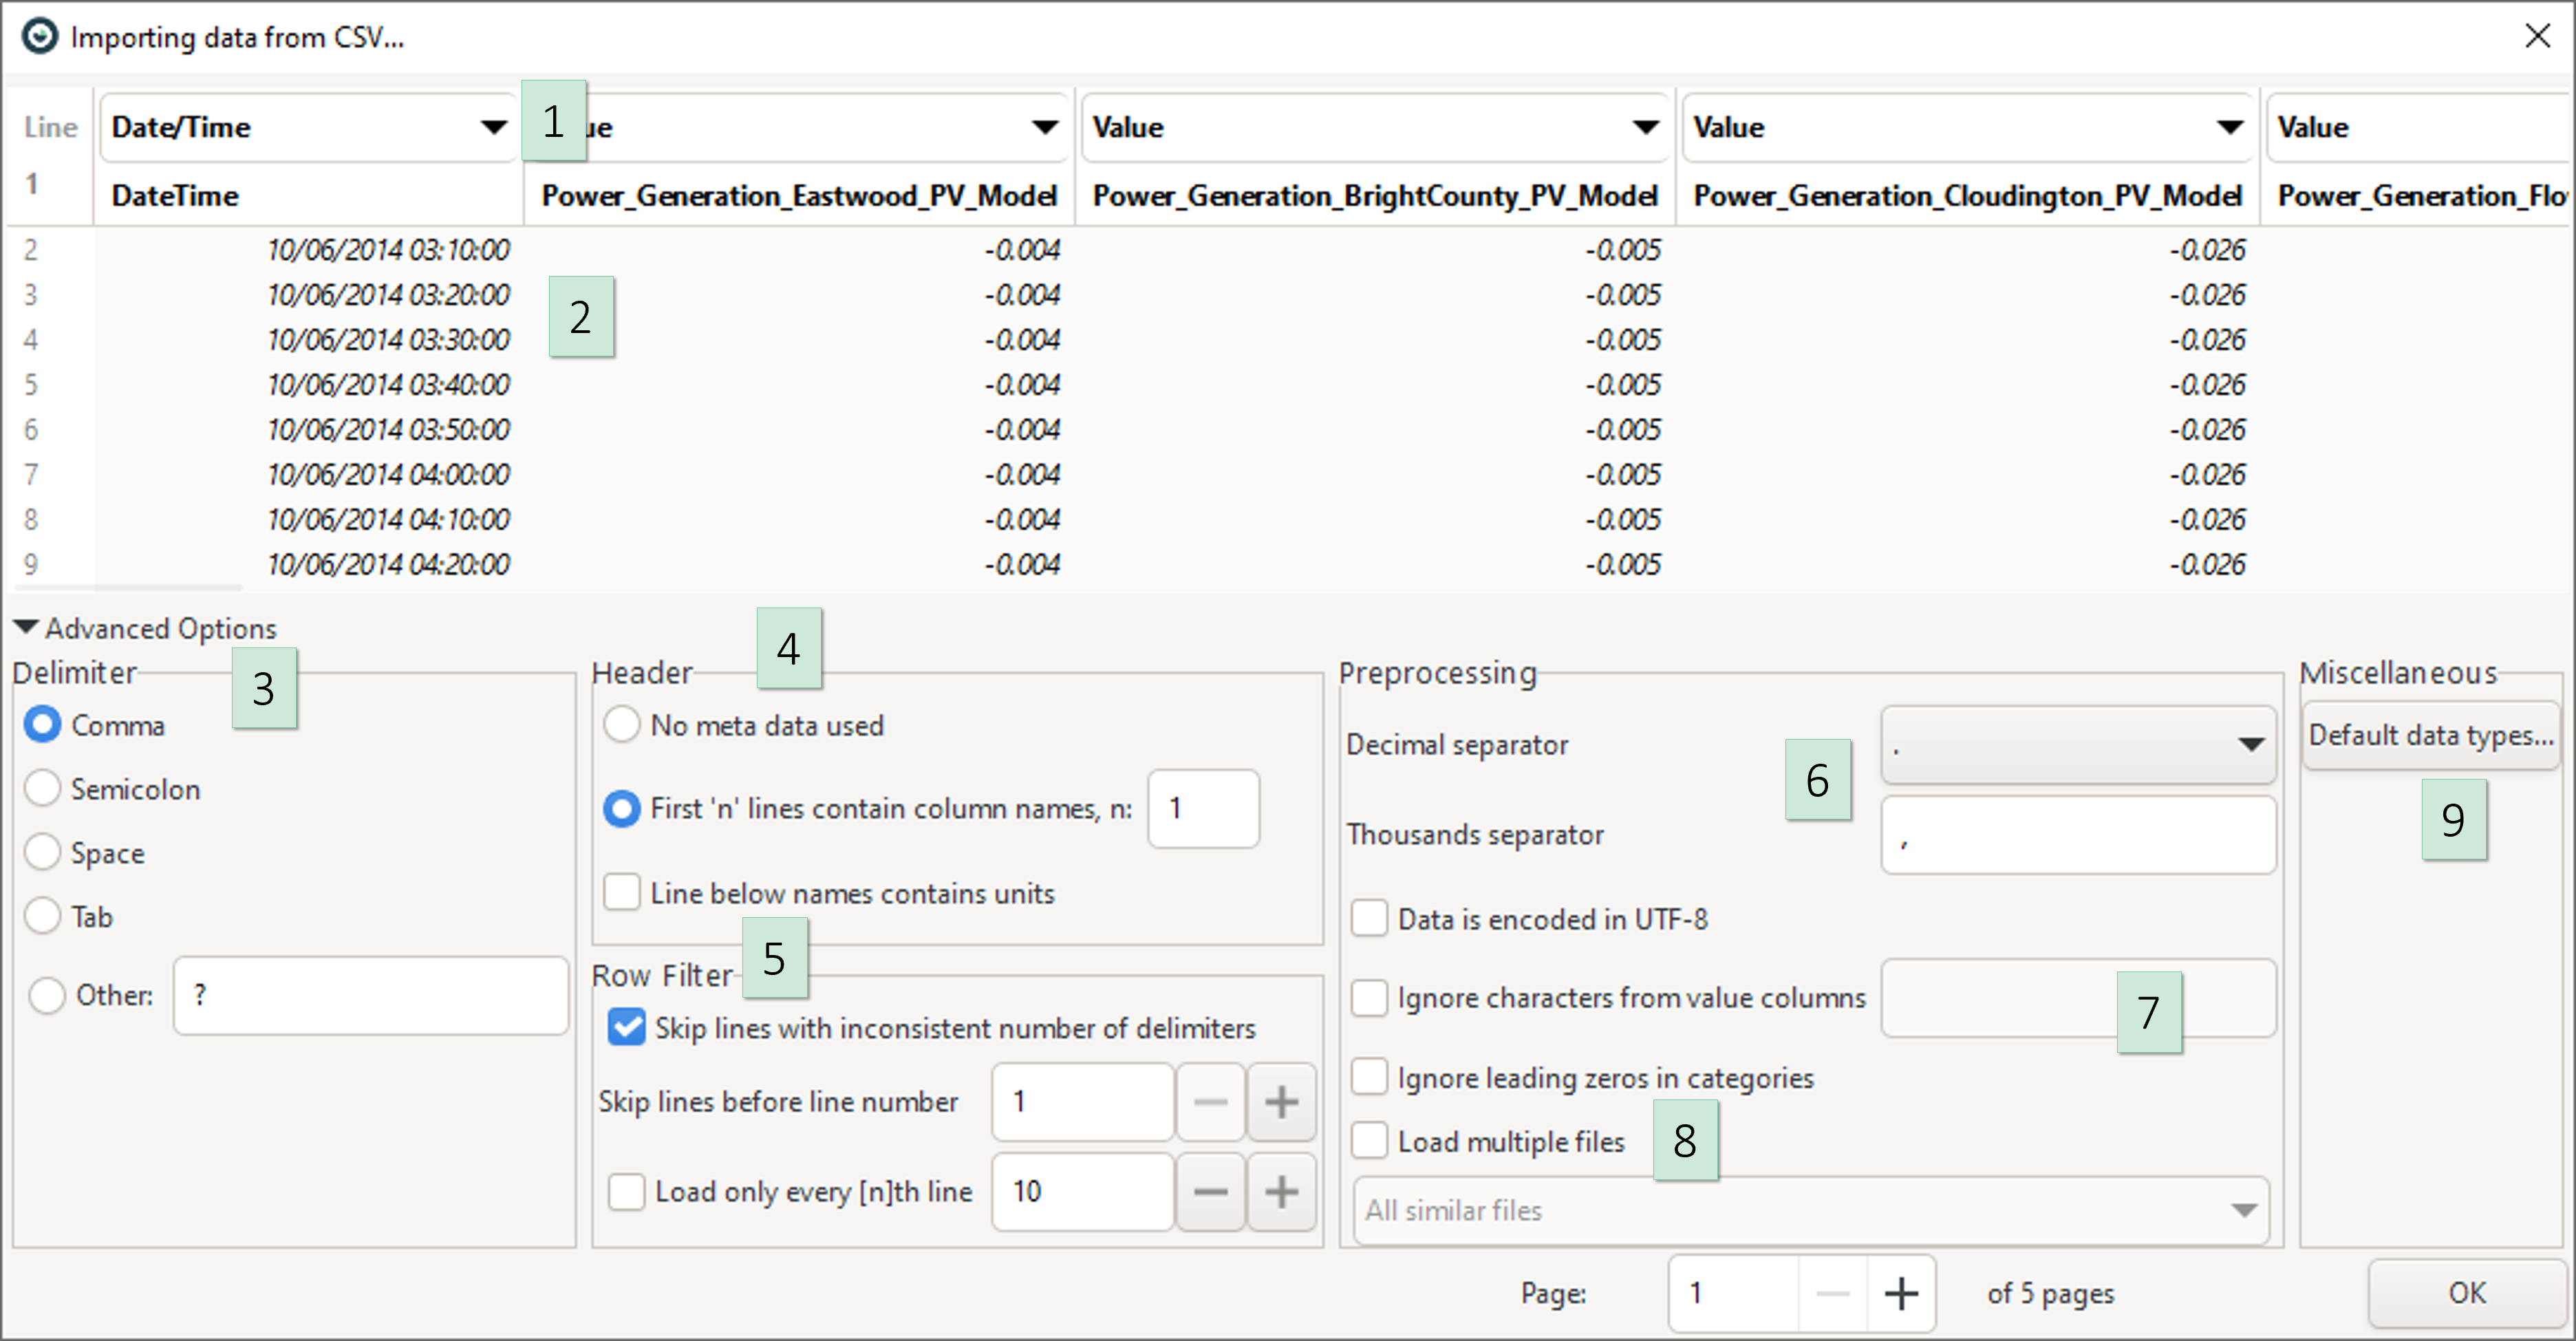The width and height of the screenshot is (2576, 1341).
Task: Open Value dropdown above BrightCounty column
Action: [1375, 127]
